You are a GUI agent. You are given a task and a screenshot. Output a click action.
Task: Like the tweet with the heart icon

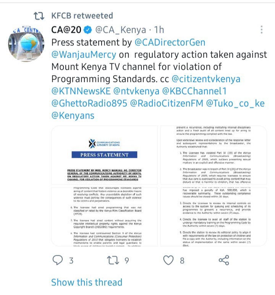168,260
